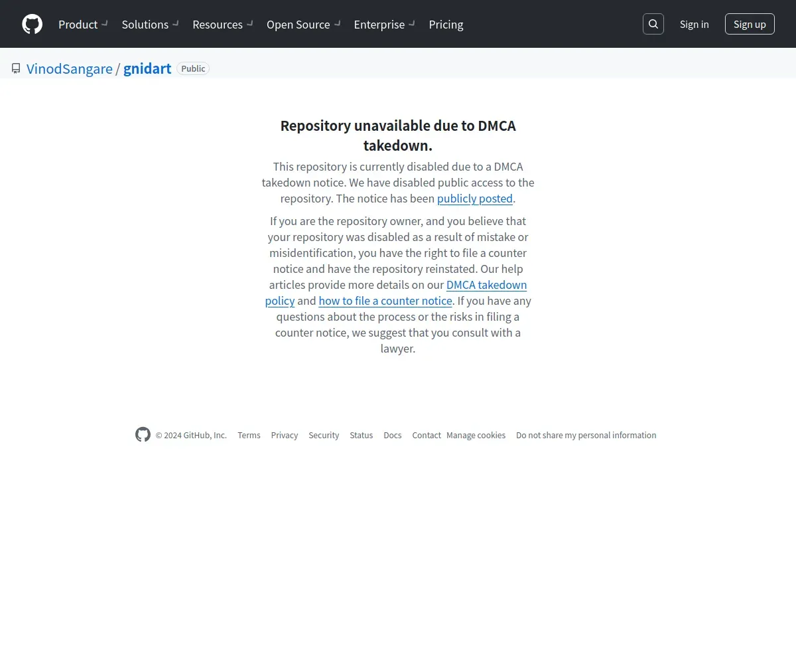
Task: Click the Sign in link
Action: (x=694, y=24)
